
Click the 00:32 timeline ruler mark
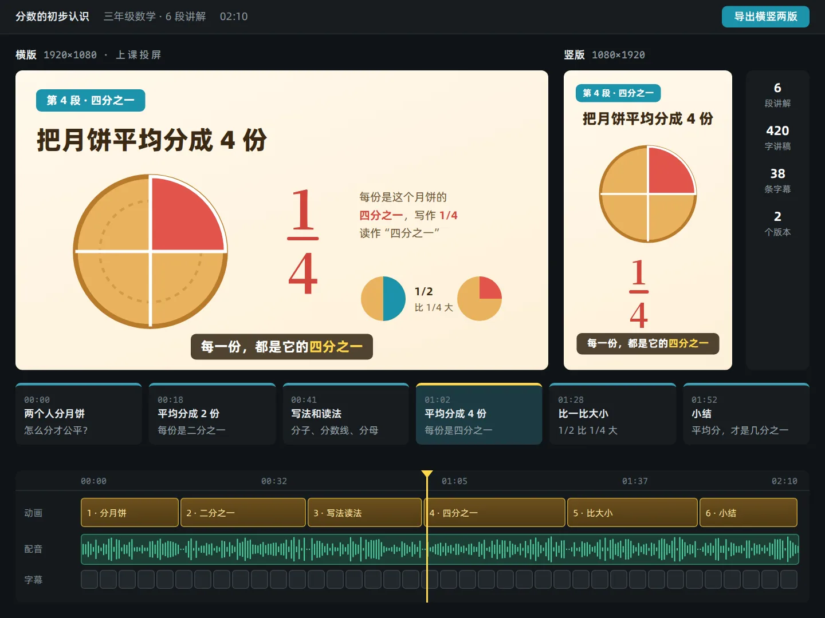[x=274, y=481]
